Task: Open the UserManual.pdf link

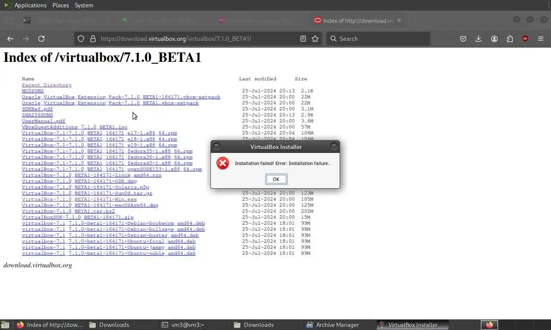Action: tap(43, 121)
